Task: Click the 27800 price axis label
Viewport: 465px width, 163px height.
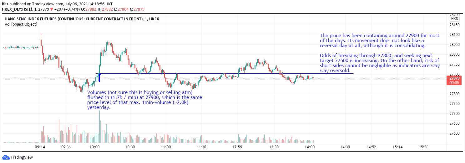Action: click(454, 94)
